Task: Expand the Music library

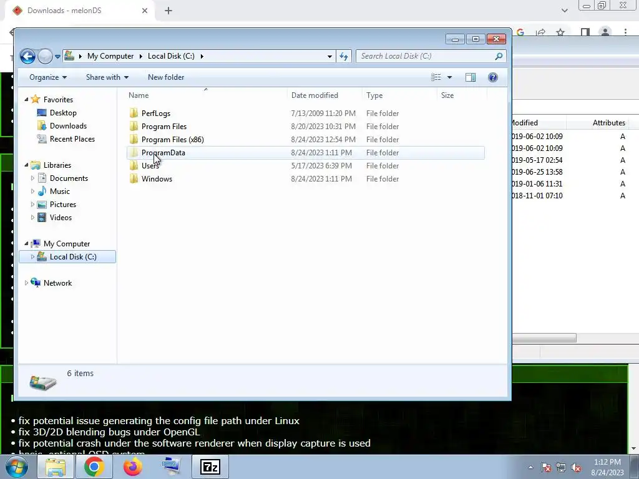Action: [x=32, y=191]
